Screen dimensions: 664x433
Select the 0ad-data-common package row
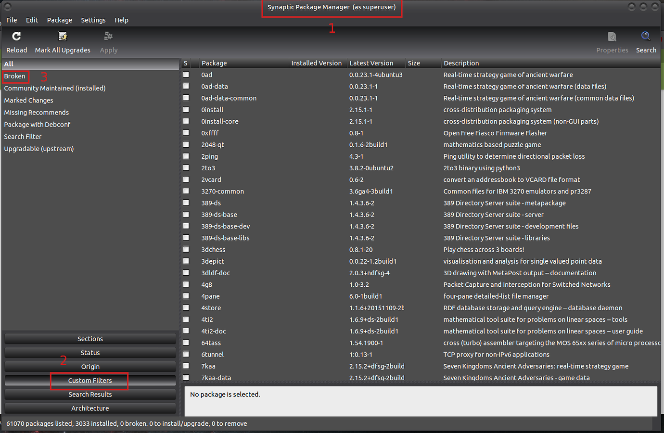(421, 98)
